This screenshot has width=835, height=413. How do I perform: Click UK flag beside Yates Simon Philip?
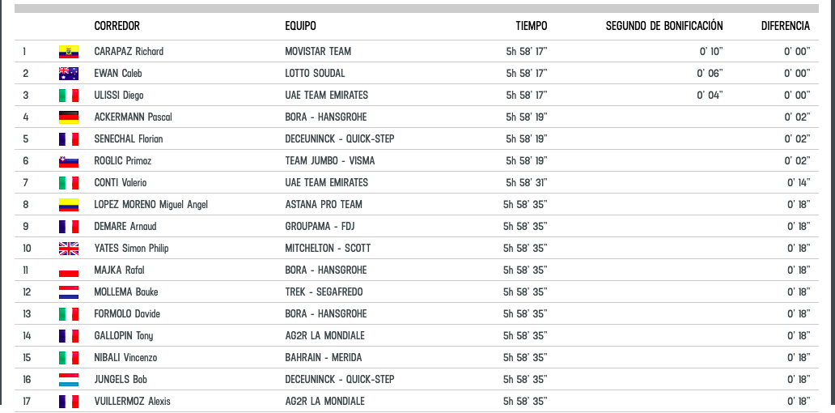tap(69, 249)
